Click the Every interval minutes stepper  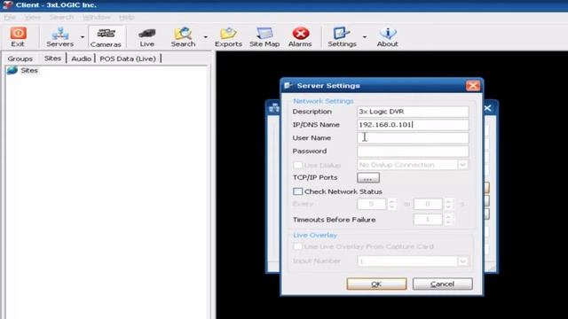point(391,204)
